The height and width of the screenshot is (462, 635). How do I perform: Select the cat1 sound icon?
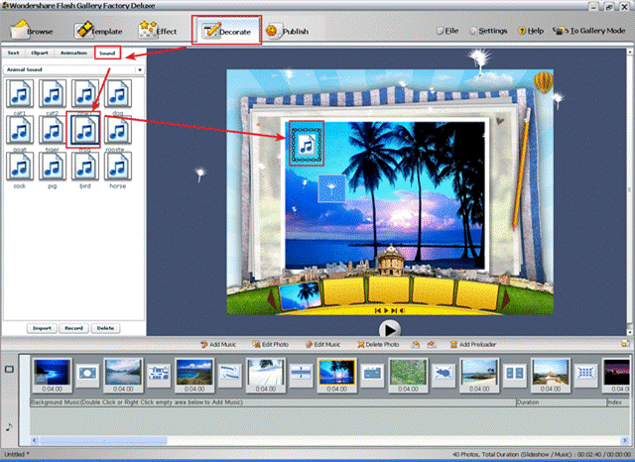point(20,95)
